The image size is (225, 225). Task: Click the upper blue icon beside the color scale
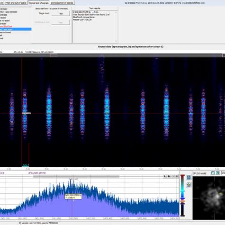click(x=189, y=178)
